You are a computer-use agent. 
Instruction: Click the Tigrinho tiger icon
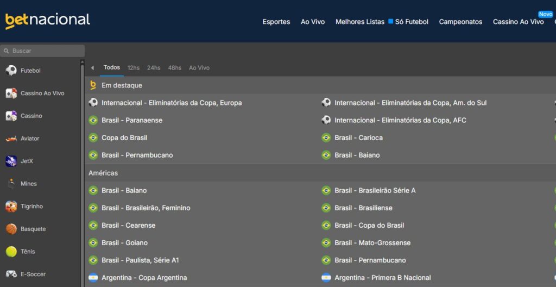[x=11, y=207]
